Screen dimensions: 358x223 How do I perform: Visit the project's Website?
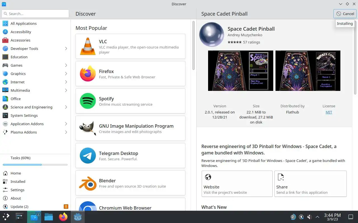(237, 184)
